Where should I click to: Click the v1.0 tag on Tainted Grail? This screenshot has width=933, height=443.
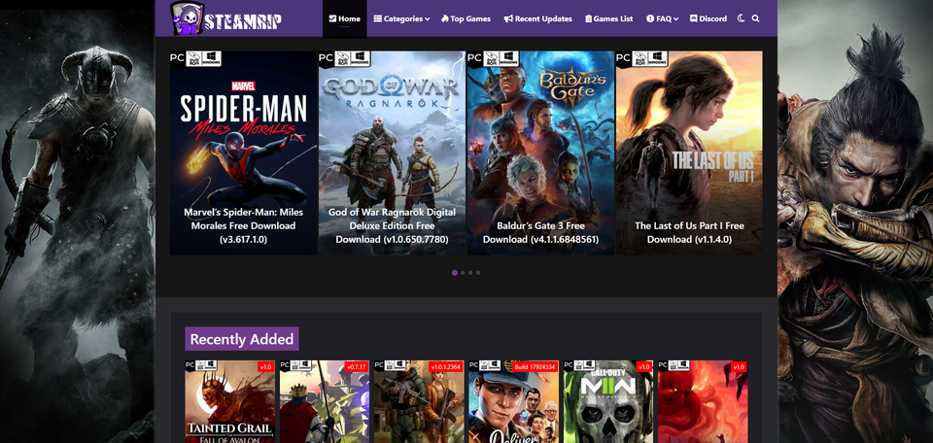click(265, 367)
